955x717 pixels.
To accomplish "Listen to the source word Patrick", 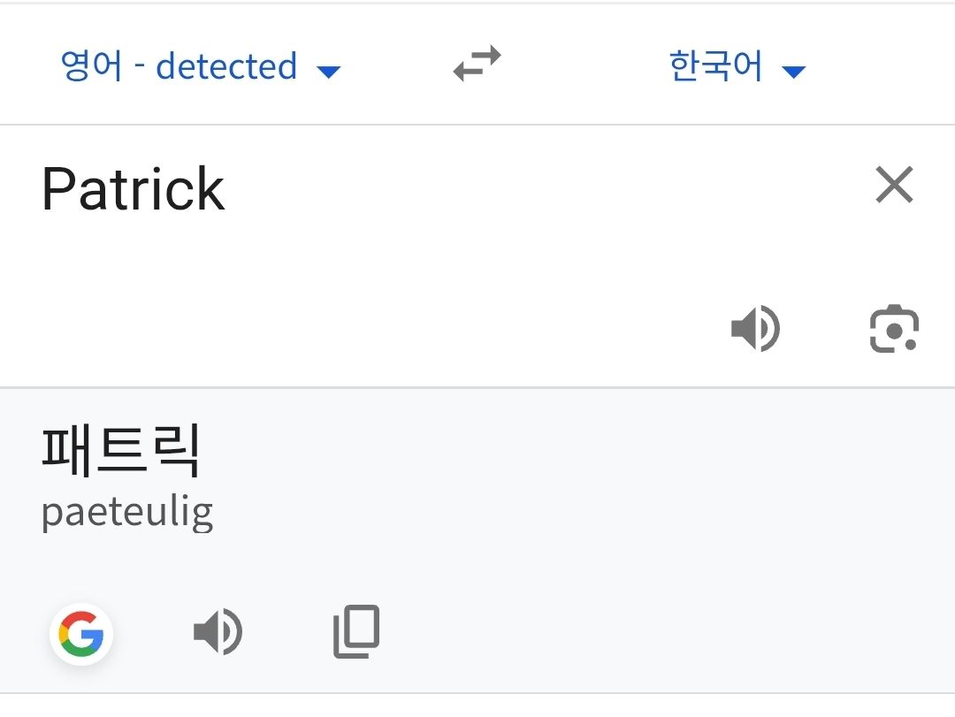I will point(755,329).
